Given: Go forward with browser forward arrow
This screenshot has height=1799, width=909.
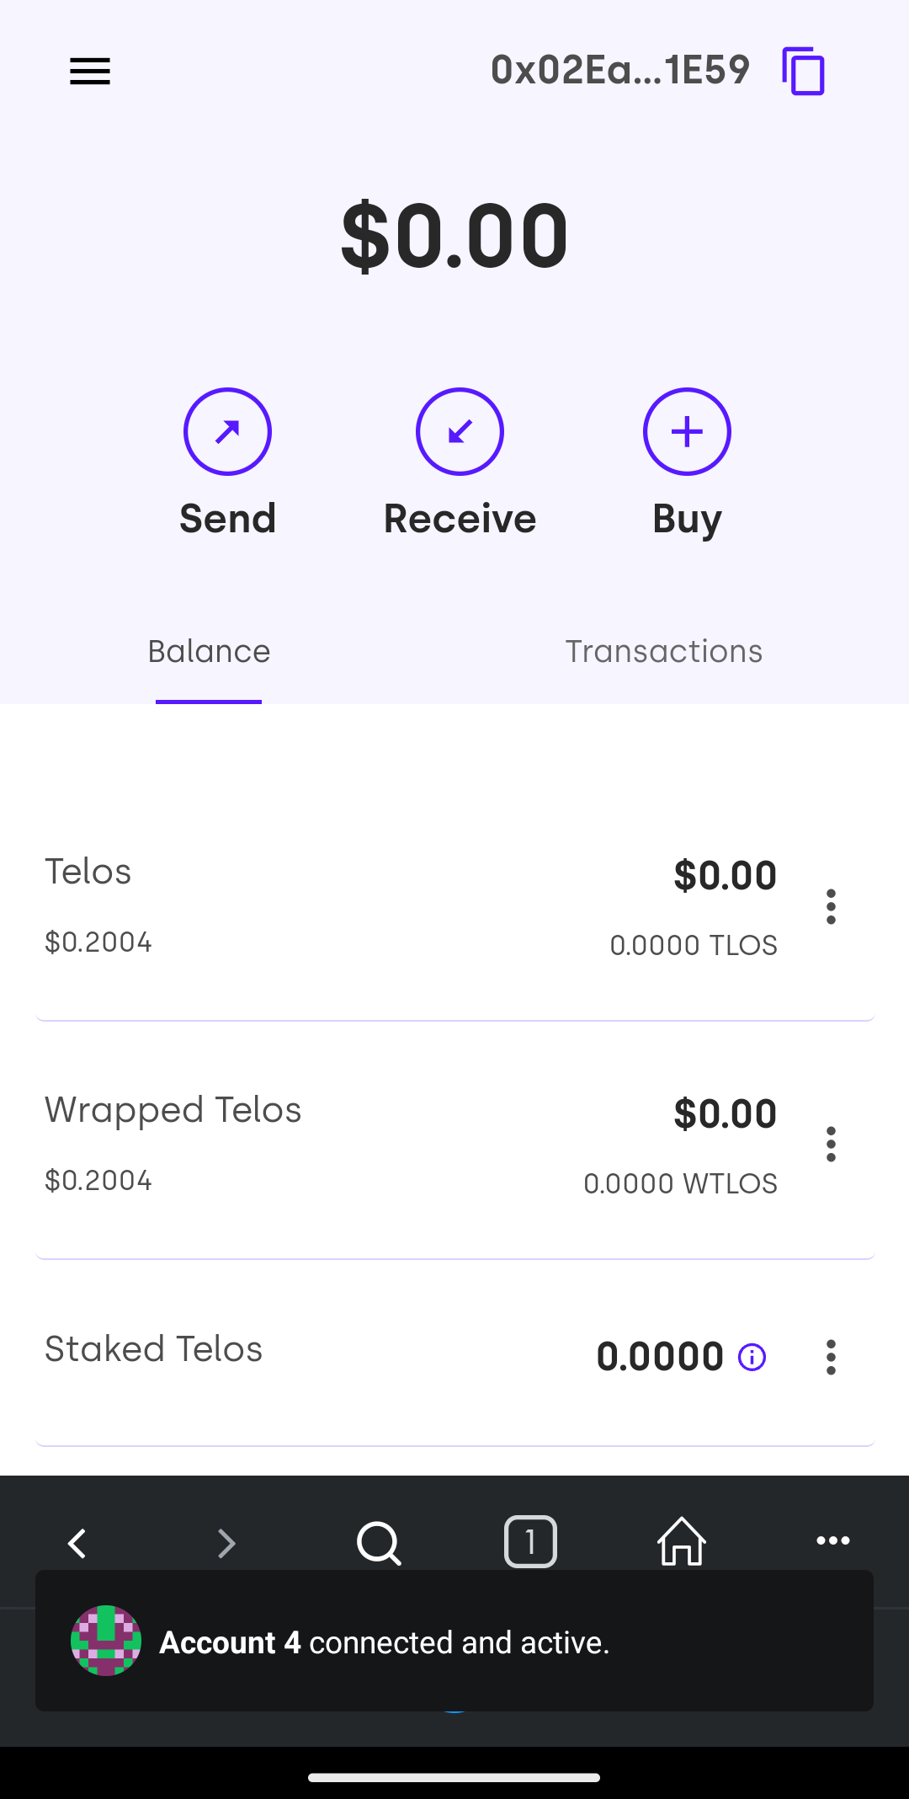Looking at the screenshot, I should pyautogui.click(x=226, y=1543).
